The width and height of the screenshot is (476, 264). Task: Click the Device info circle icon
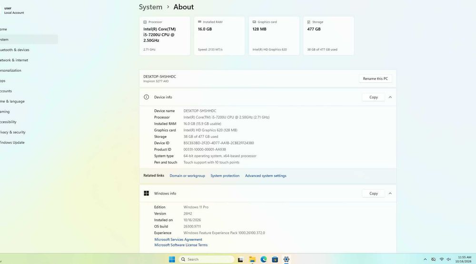pos(146,97)
